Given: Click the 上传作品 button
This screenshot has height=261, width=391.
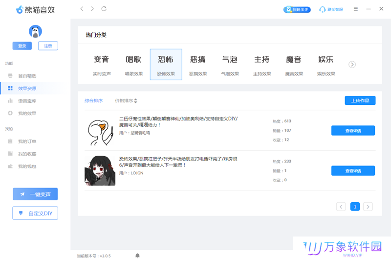Looking at the screenshot, I should point(360,100).
